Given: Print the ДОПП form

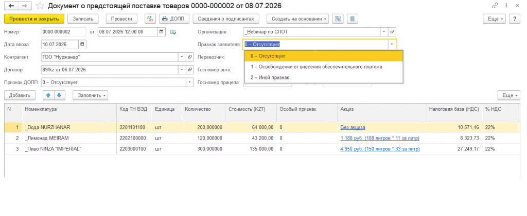Looking at the screenshot, I should pos(174,19).
